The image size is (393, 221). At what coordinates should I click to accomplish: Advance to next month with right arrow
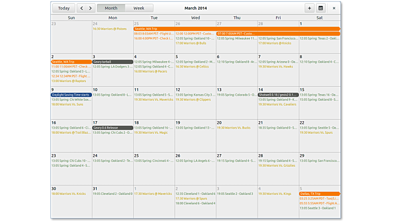(x=91, y=8)
